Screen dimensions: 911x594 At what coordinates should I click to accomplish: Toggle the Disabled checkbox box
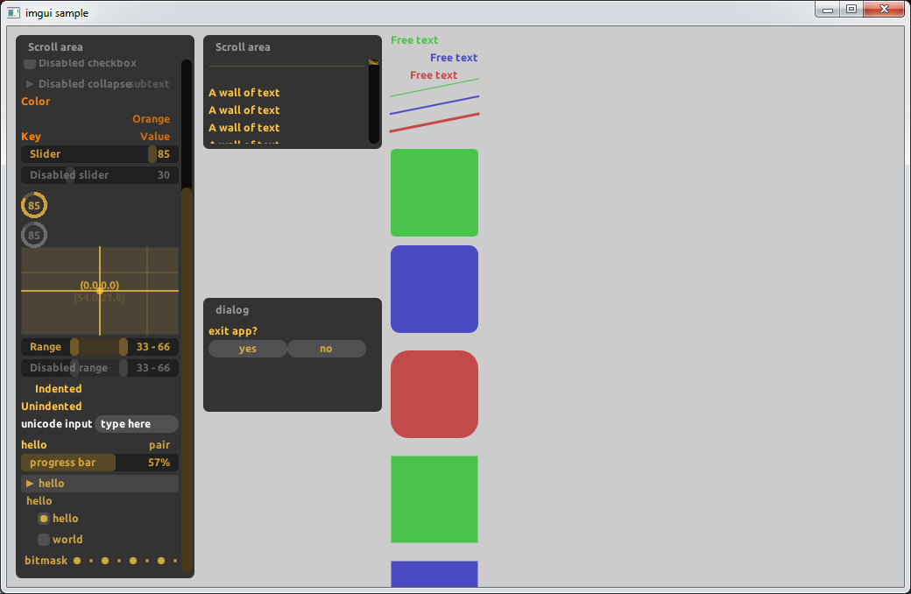point(30,63)
